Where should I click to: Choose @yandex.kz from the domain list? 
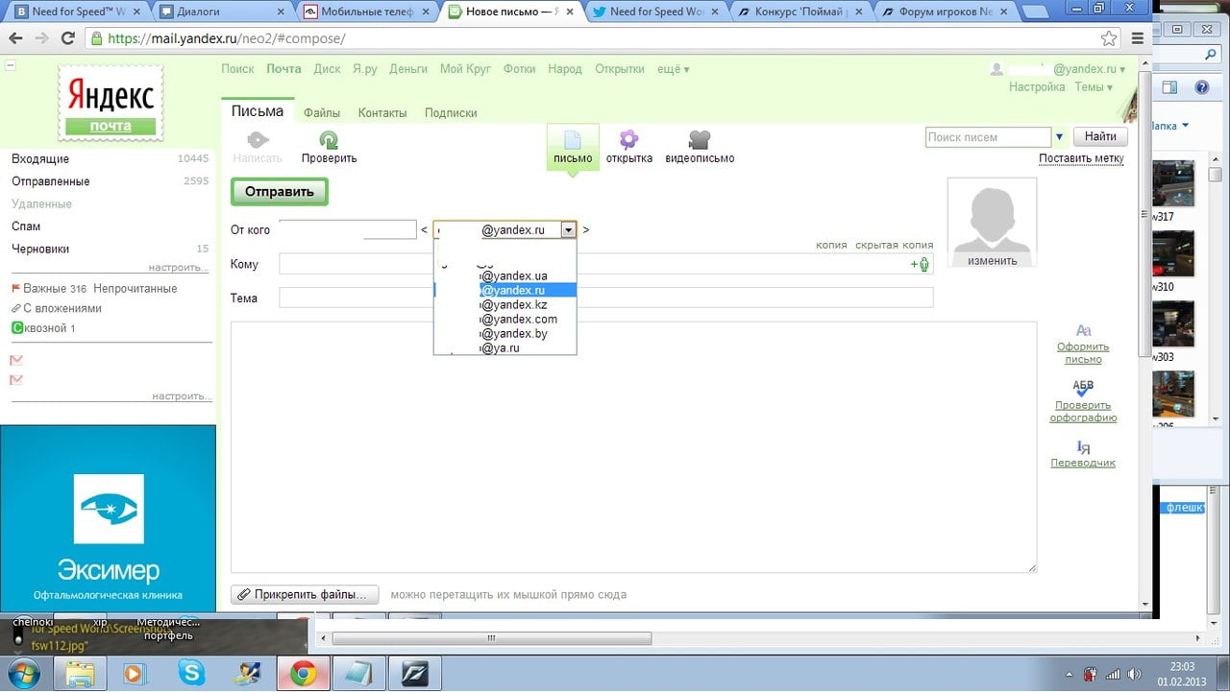505,305
